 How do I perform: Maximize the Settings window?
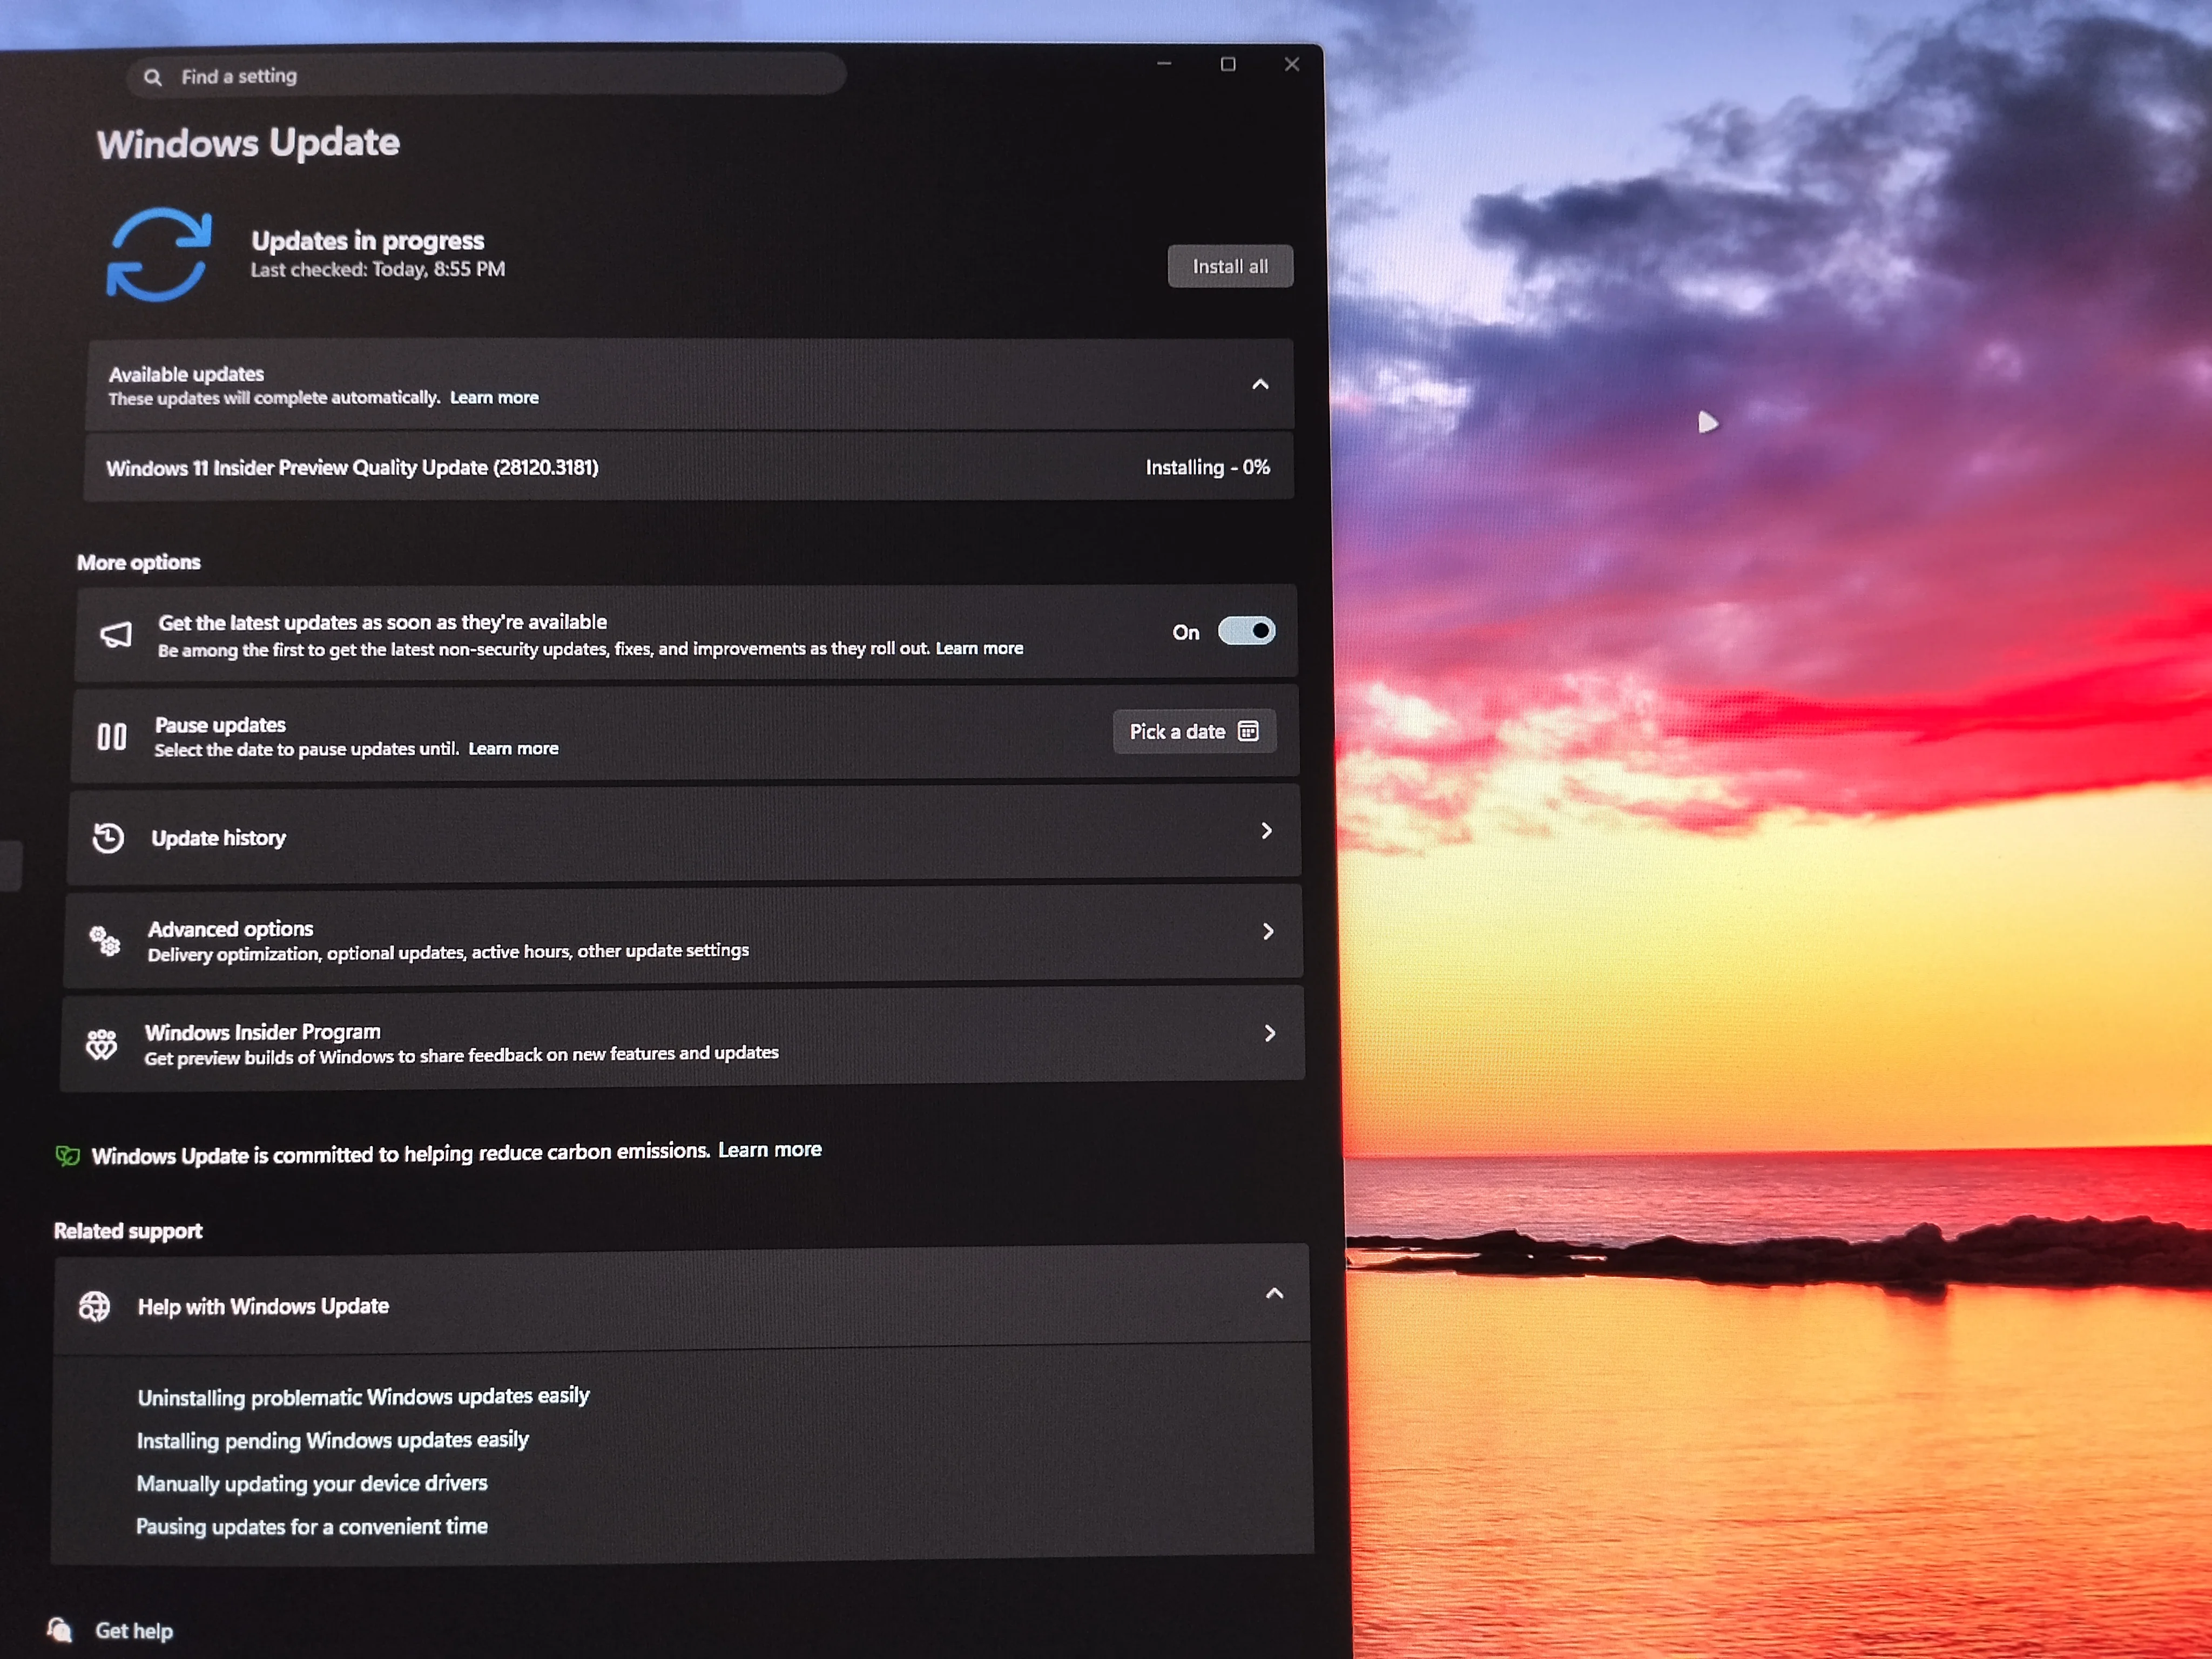click(x=1228, y=64)
